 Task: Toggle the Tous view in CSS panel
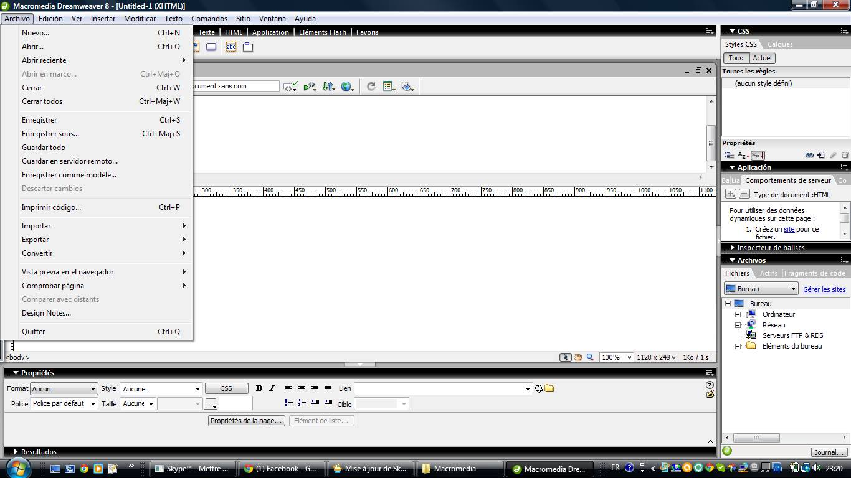736,58
